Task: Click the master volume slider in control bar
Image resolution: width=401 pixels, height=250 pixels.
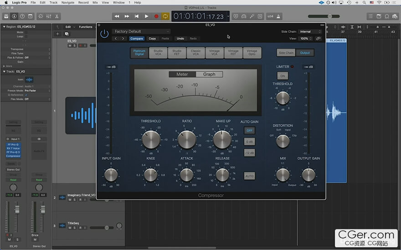Action: point(324,16)
